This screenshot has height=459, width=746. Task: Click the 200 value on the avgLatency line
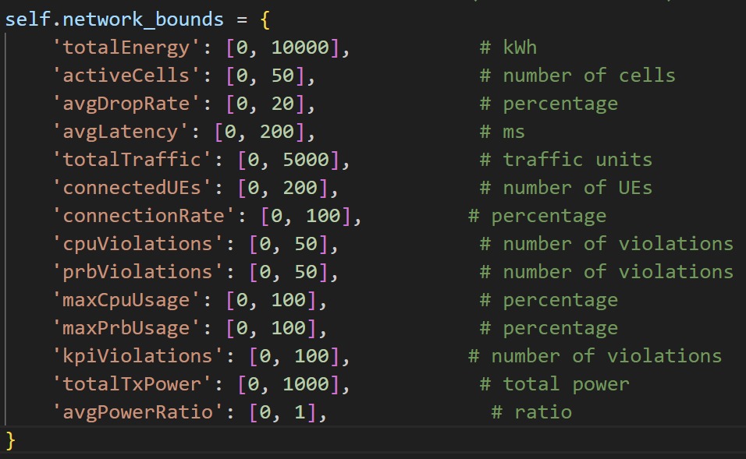275,132
